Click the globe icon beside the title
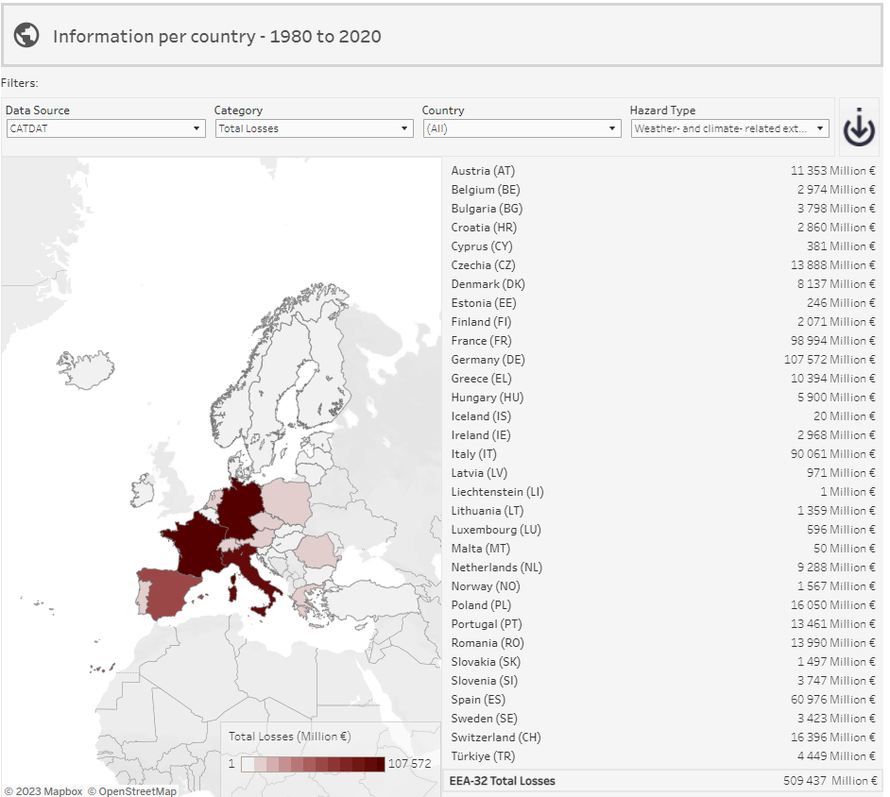890x797 pixels. (x=26, y=35)
